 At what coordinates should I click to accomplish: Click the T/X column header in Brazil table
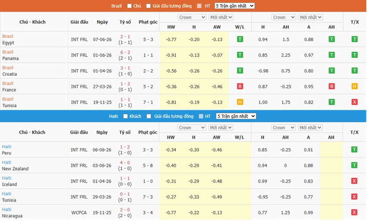pos(354,22)
